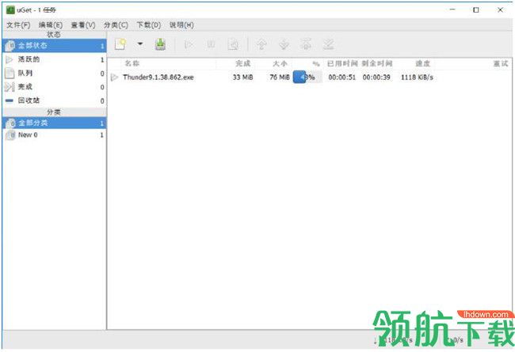Minimize the uGet window

[x=452, y=9]
